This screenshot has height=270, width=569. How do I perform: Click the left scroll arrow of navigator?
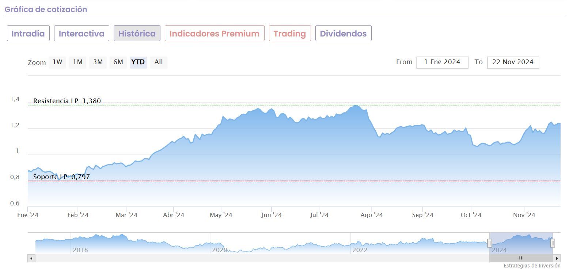pos(31,258)
